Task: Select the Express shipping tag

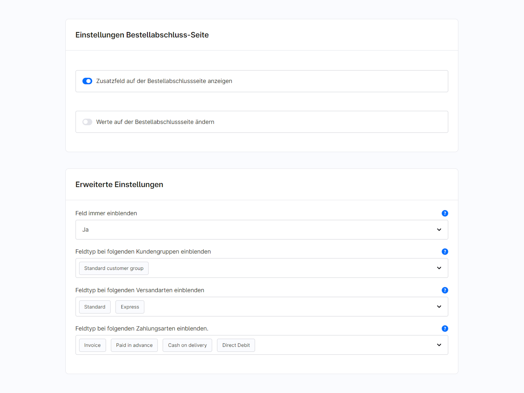Action: pos(130,307)
